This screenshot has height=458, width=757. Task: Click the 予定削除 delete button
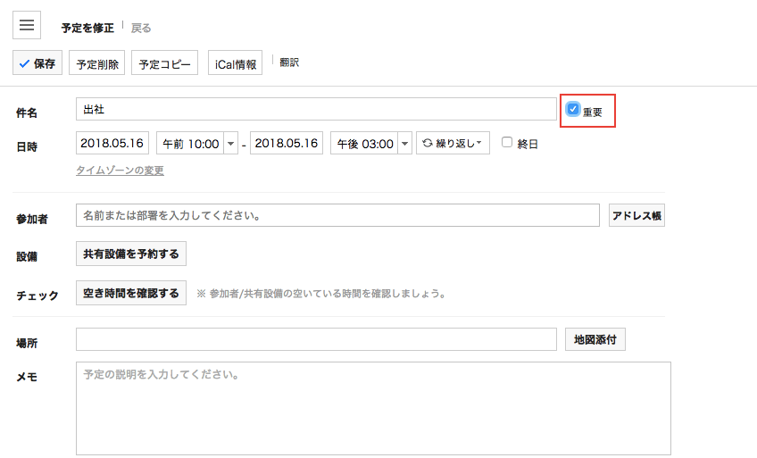pyautogui.click(x=96, y=63)
